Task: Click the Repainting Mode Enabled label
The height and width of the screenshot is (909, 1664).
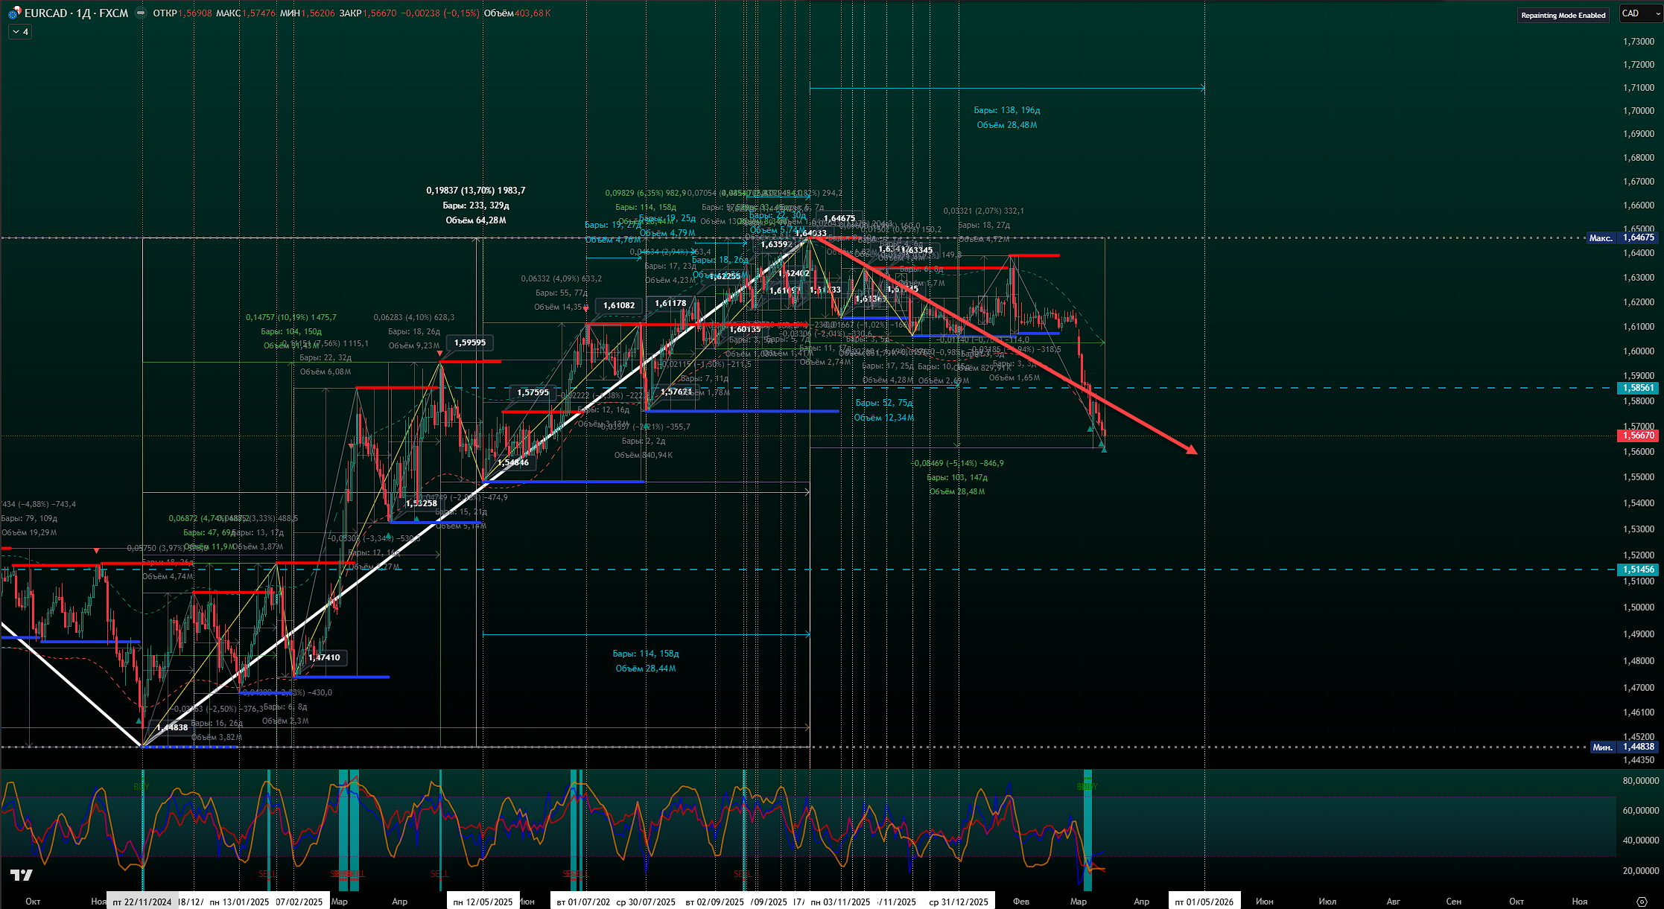Action: [x=1563, y=15]
